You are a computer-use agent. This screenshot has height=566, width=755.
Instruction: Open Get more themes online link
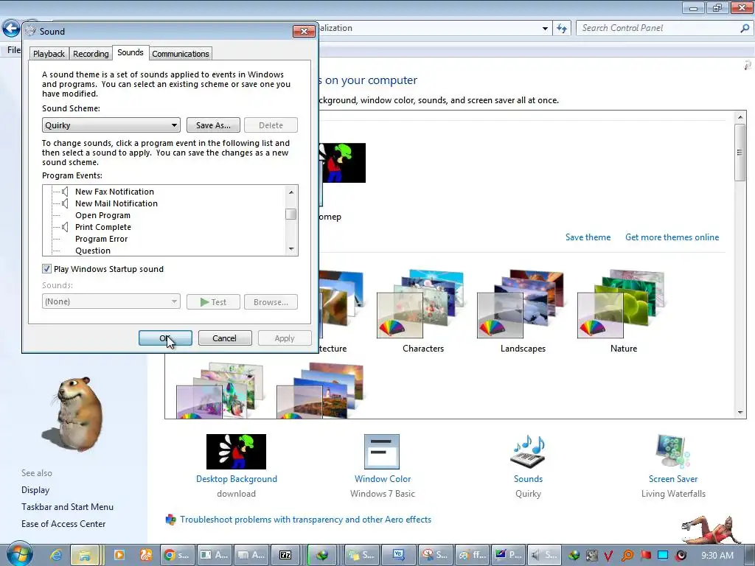pyautogui.click(x=672, y=237)
